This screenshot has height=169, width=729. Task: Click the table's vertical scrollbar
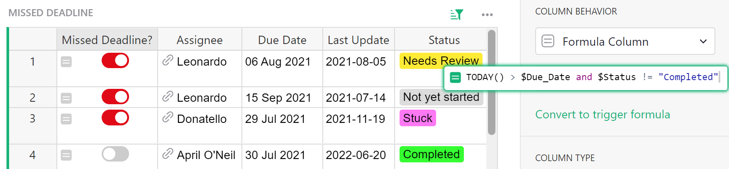[x=492, y=82]
